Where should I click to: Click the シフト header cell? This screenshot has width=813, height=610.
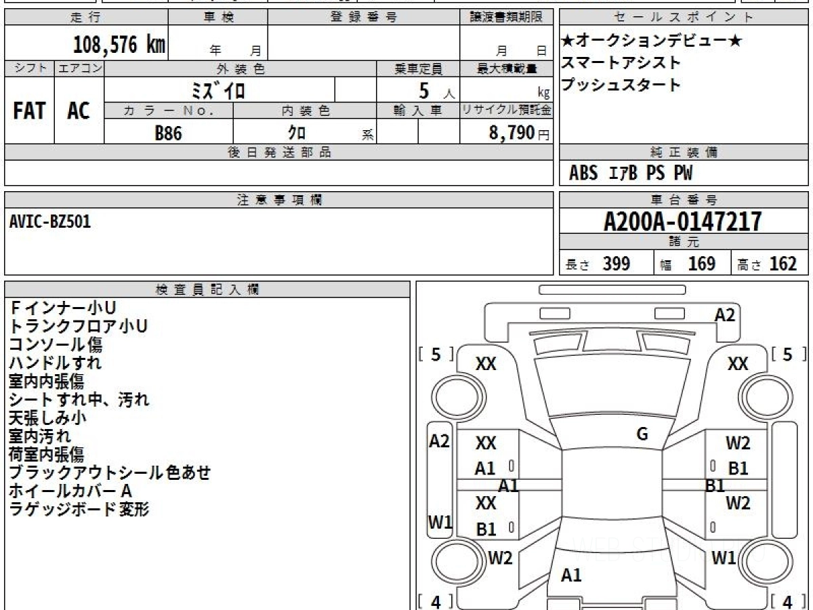point(29,68)
